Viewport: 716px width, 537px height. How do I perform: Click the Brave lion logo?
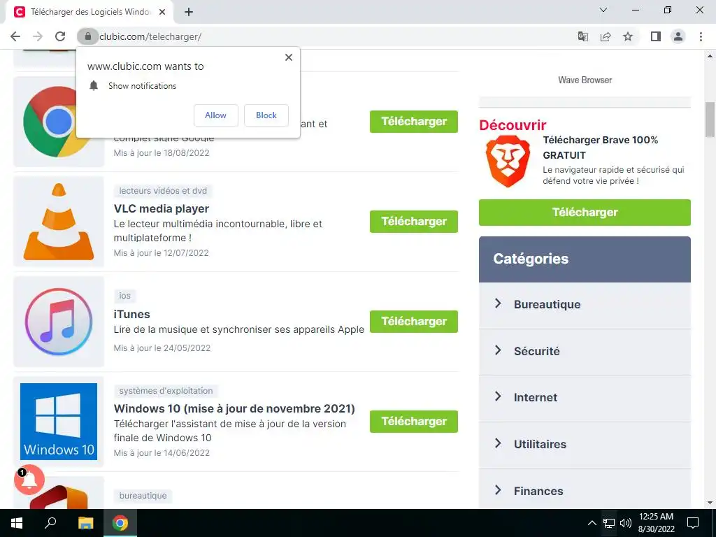(x=508, y=162)
